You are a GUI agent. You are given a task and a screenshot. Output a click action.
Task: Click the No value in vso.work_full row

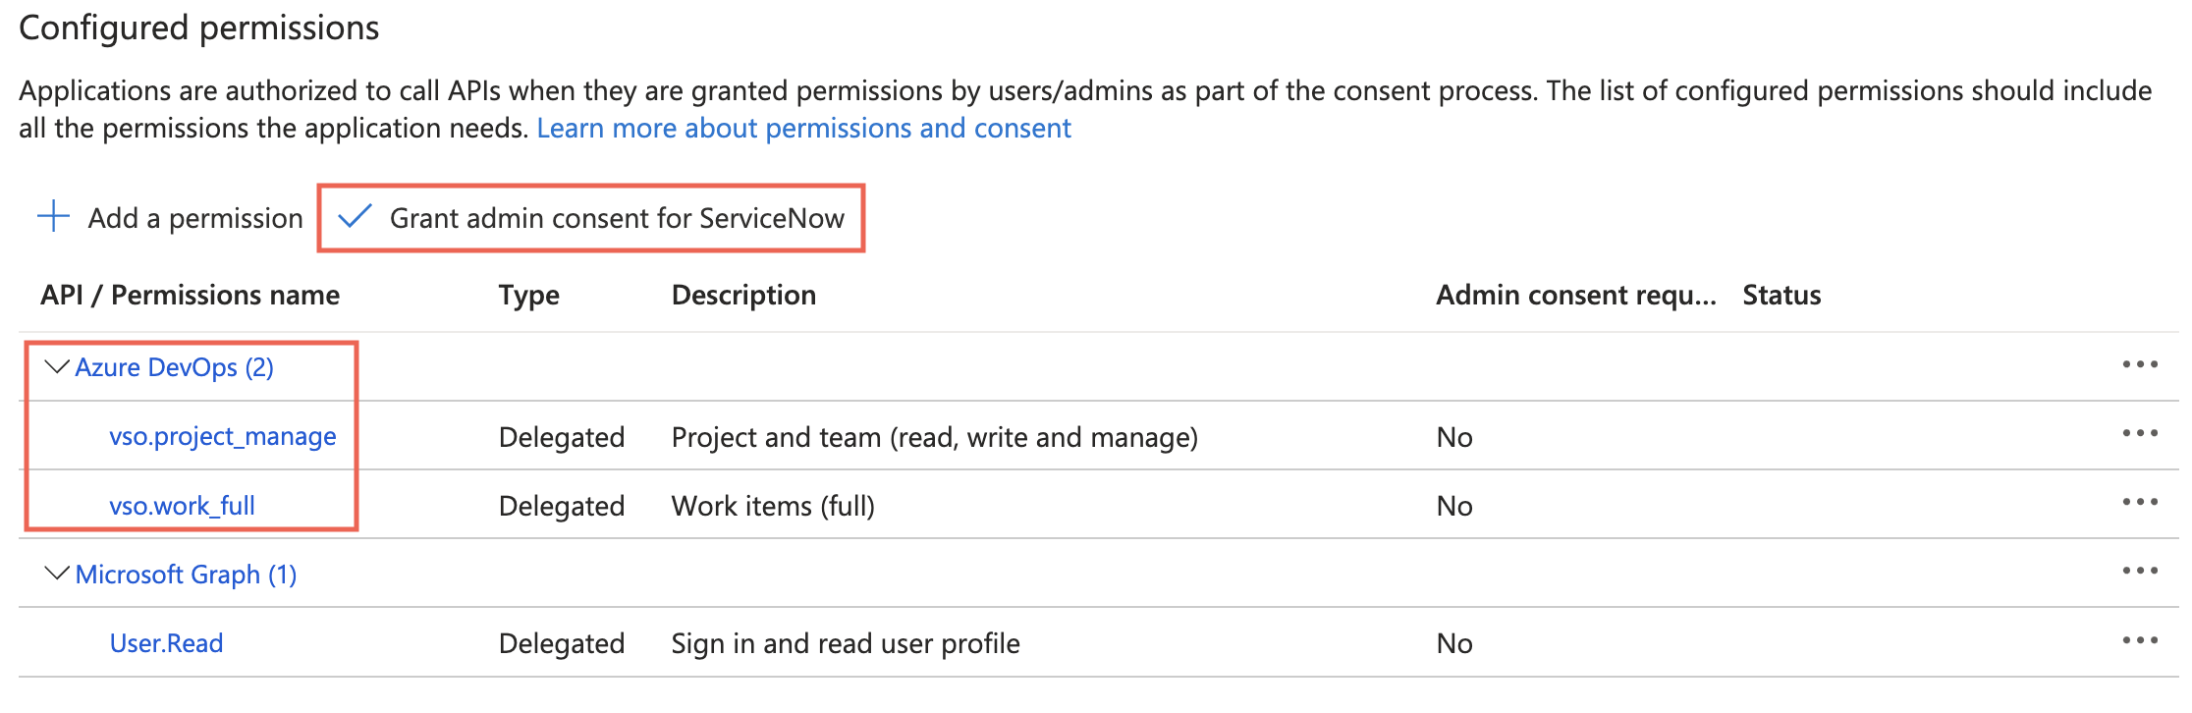(1454, 506)
